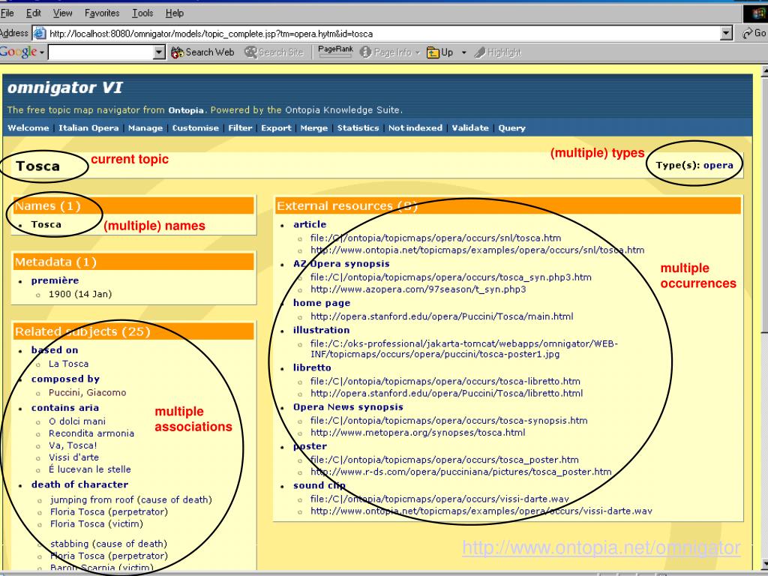Click the opera type link
The height and width of the screenshot is (576, 768).
coord(718,165)
